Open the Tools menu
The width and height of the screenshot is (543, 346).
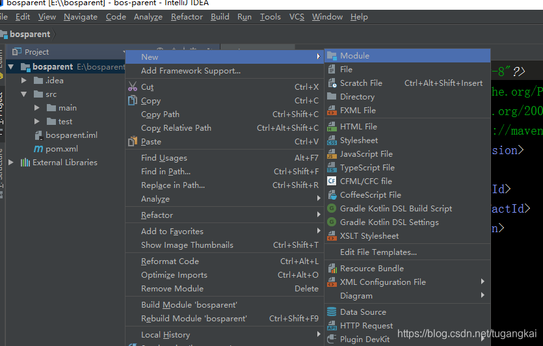[271, 17]
